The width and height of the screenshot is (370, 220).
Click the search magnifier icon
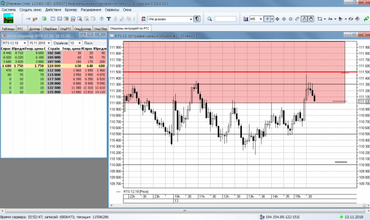[210, 19]
